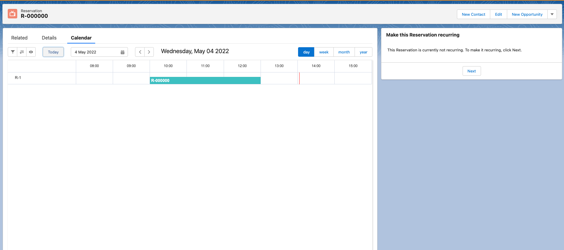
Task: Switch calendar to year view
Action: pyautogui.click(x=363, y=52)
